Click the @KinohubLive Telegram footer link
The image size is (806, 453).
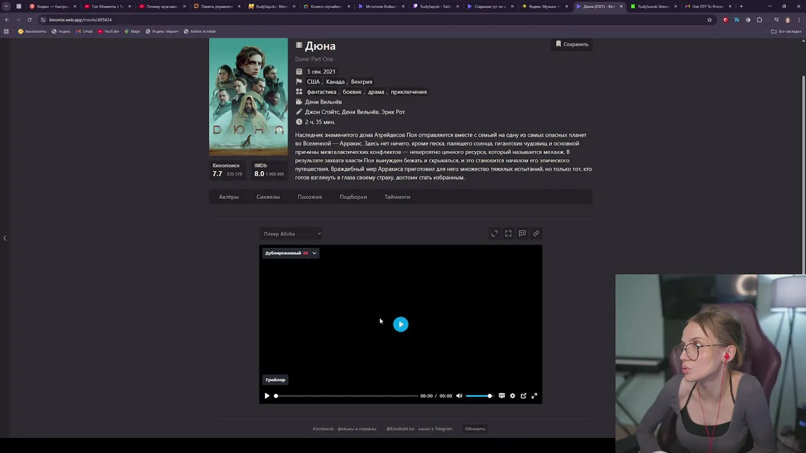pos(419,429)
